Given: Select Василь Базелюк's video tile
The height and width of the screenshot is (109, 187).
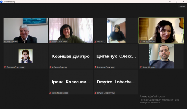Looking at the screenshot, I should (x=25, y=30).
